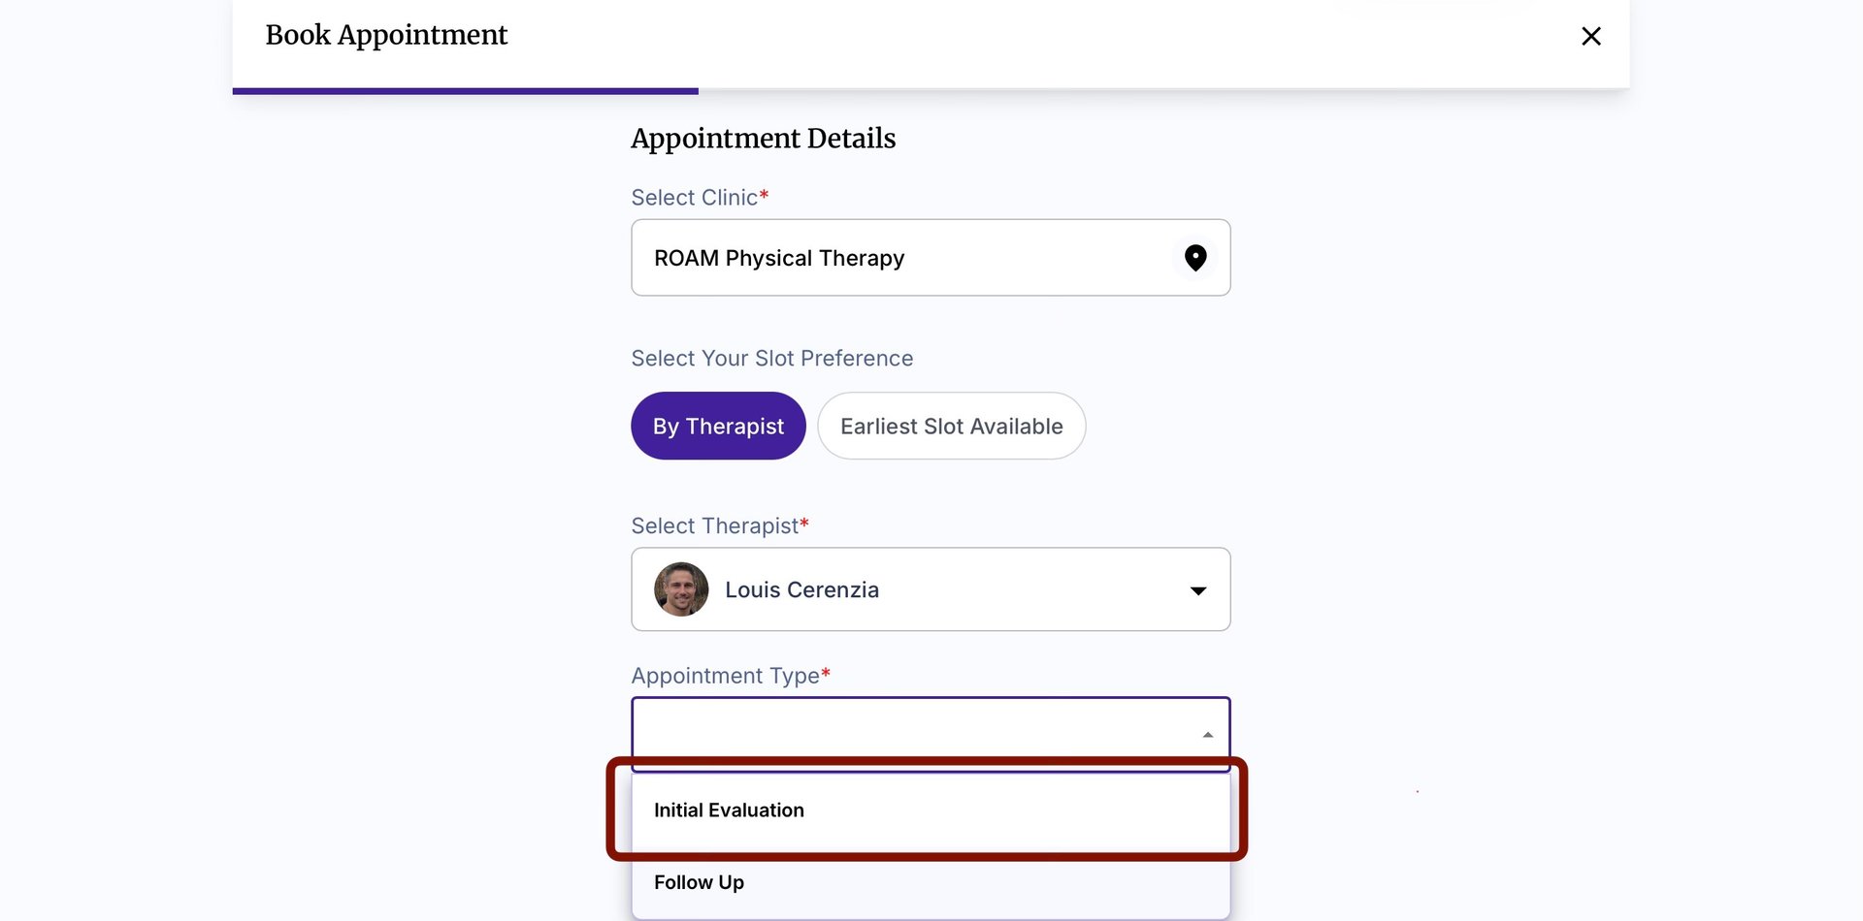Collapse the Appointment Type dropdown arrow
This screenshot has height=921, width=1863.
1207,735
